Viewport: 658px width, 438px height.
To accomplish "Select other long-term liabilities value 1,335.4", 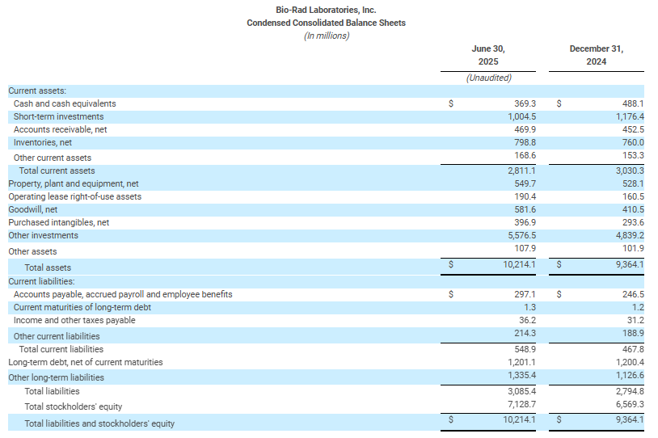I will (521, 376).
